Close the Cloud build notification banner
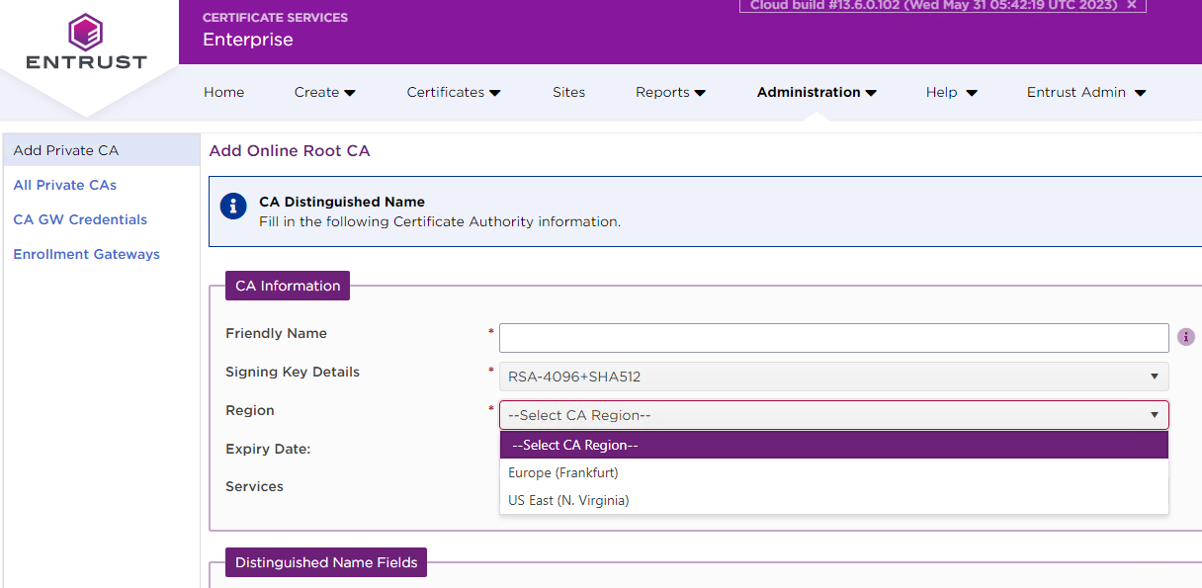Viewport: 1202px width, 588px height. coord(1132,5)
